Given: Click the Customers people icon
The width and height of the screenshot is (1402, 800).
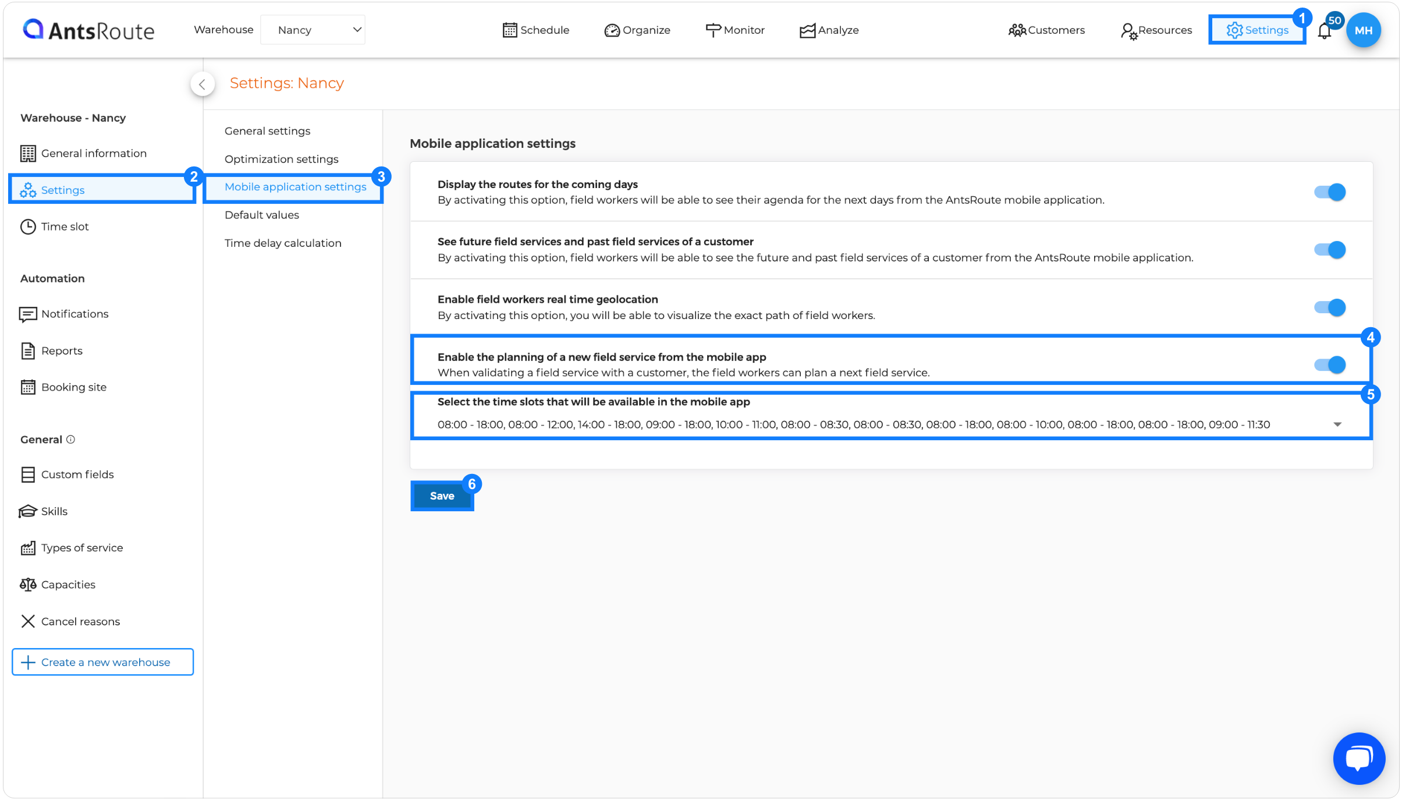Looking at the screenshot, I should coord(1017,30).
